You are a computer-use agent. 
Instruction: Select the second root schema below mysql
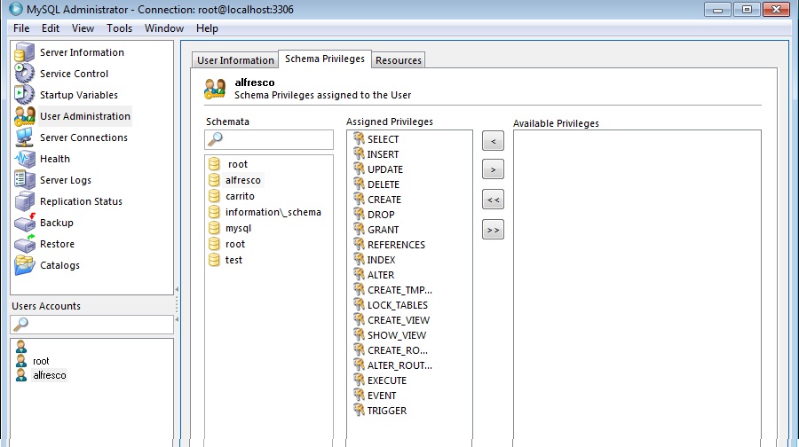[x=235, y=244]
